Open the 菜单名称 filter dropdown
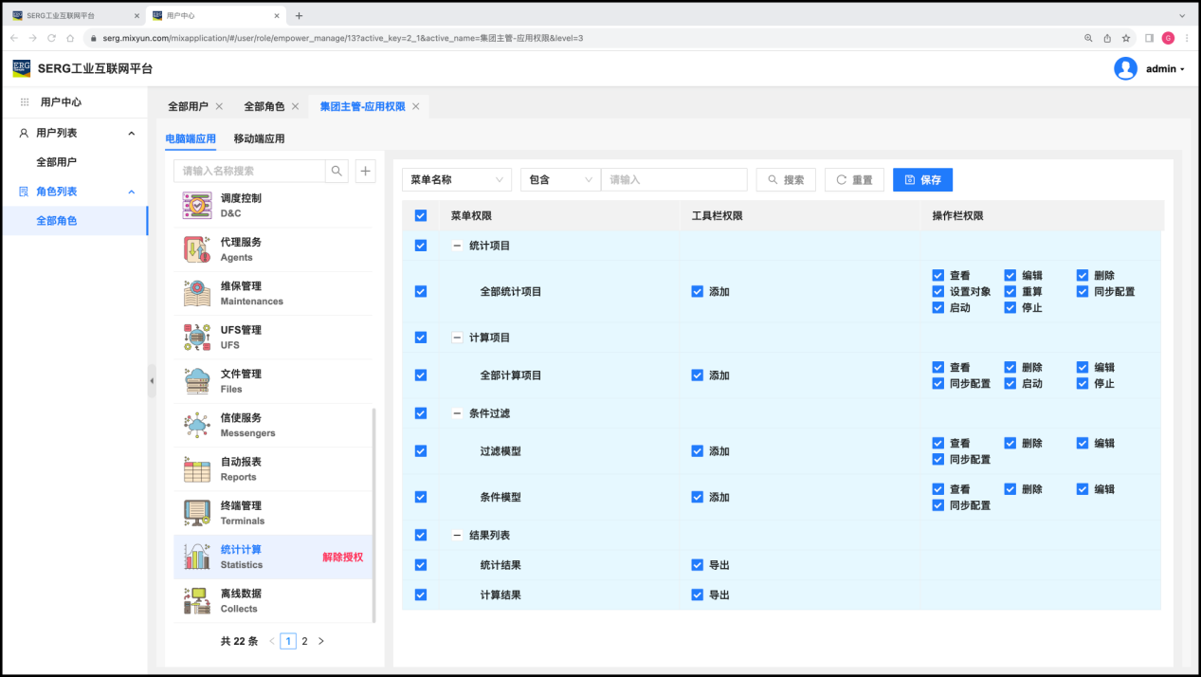Image resolution: width=1201 pixels, height=677 pixels. (456, 180)
